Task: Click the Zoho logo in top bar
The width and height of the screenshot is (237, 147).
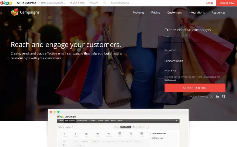Action: 6,3
